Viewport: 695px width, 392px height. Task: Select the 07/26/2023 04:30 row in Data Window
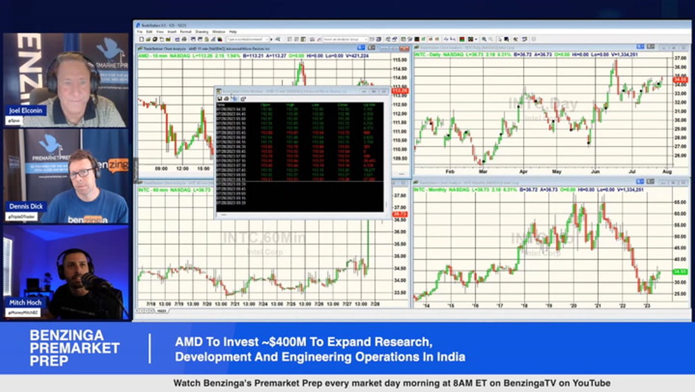[x=300, y=109]
